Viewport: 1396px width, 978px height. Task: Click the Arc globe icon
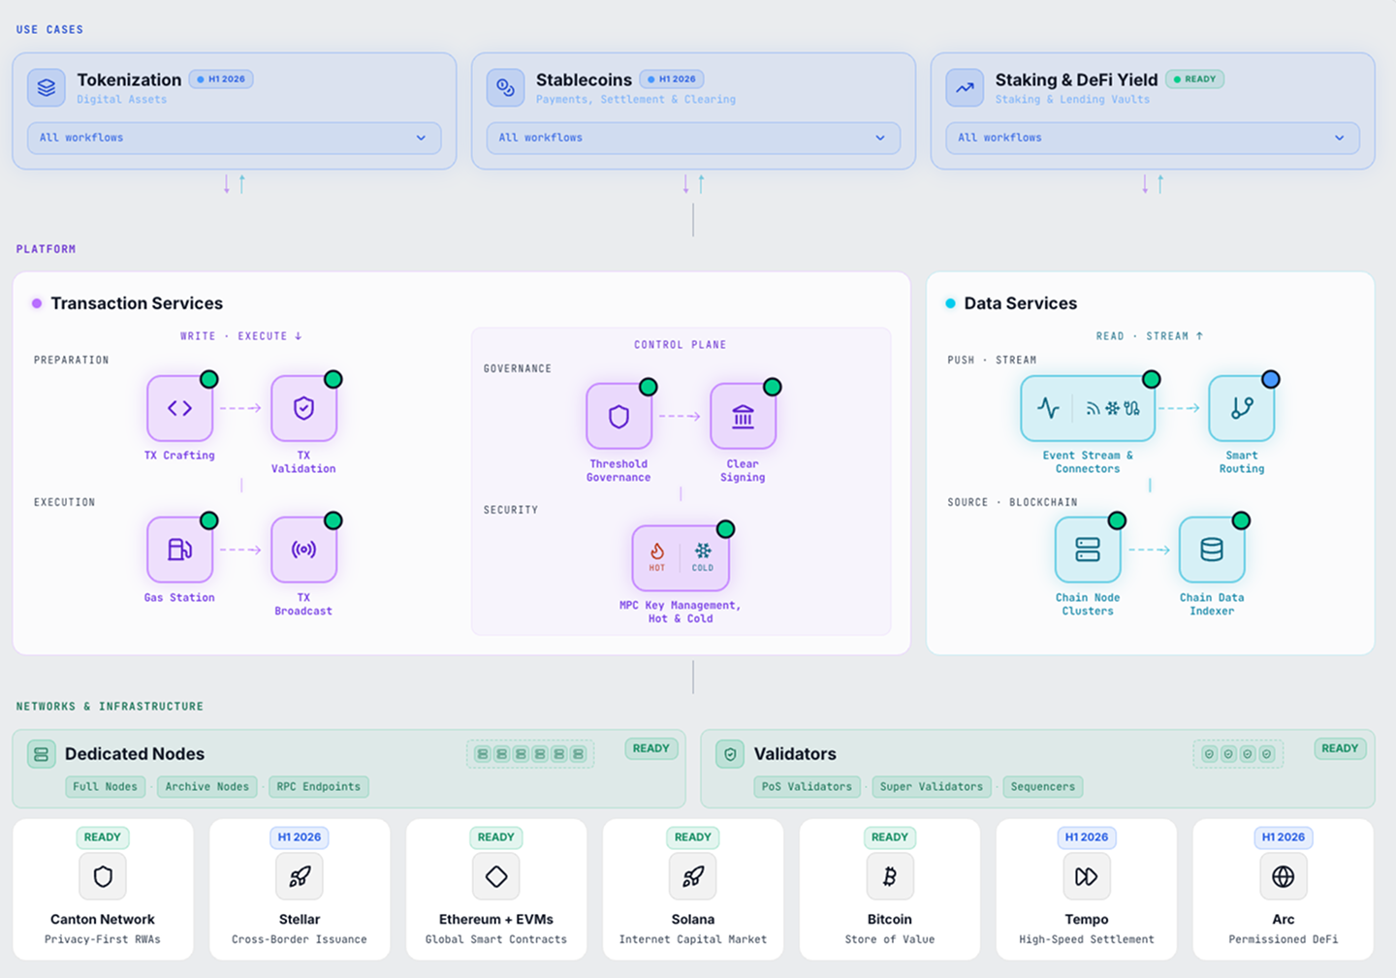tap(1284, 876)
